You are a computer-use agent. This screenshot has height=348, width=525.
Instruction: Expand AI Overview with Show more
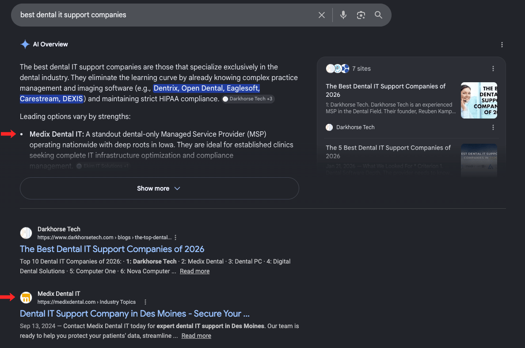159,188
